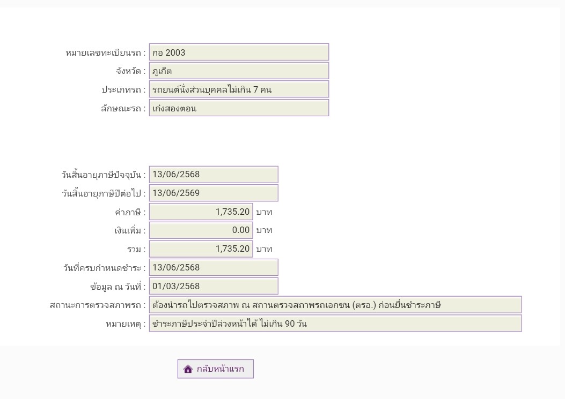The height and width of the screenshot is (399, 565).
Task: Focus the หมายเหตุ remark field
Action: pyautogui.click(x=335, y=323)
